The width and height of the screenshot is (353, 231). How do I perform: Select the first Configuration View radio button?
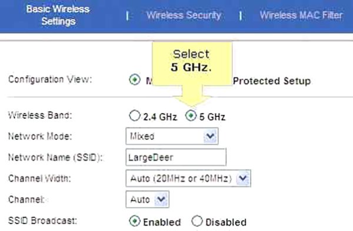pos(135,79)
